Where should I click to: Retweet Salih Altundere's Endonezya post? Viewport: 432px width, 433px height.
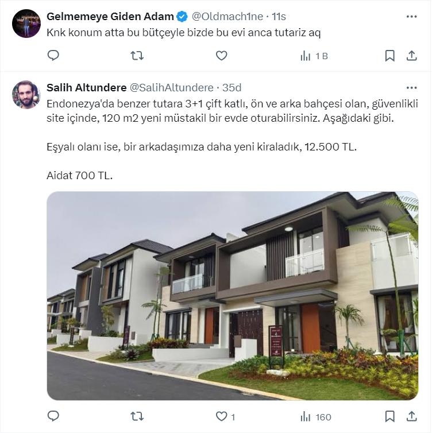pos(137,416)
